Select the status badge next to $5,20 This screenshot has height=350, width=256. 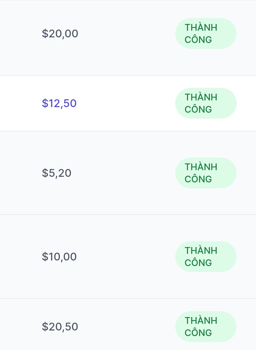(206, 173)
